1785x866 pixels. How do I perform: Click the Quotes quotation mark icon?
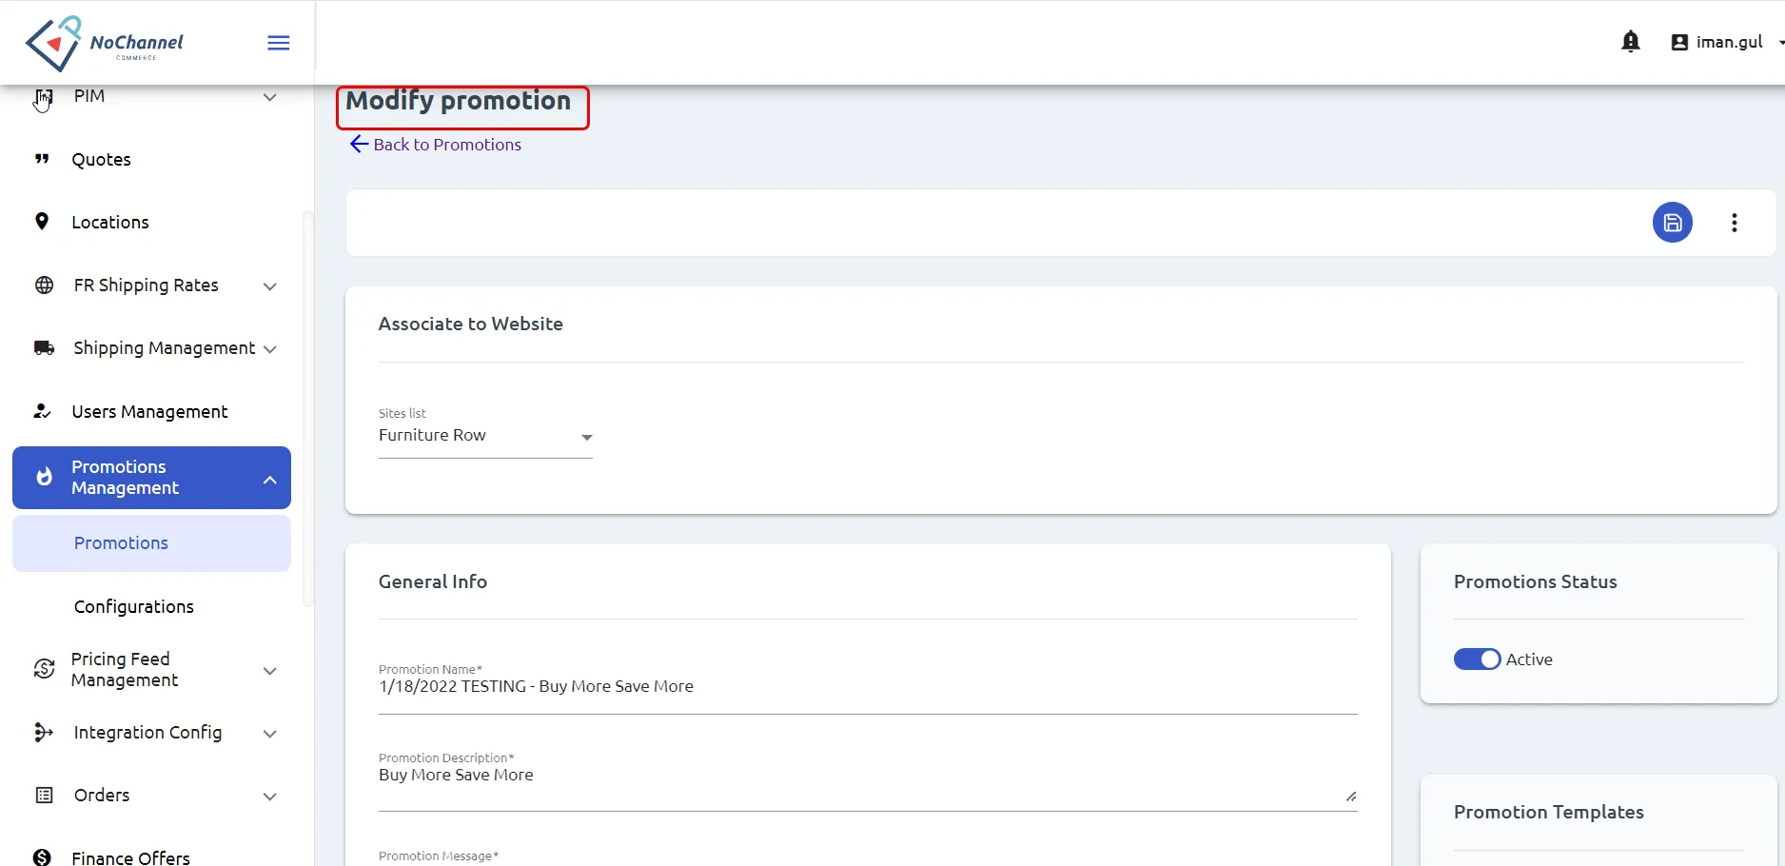click(x=42, y=159)
